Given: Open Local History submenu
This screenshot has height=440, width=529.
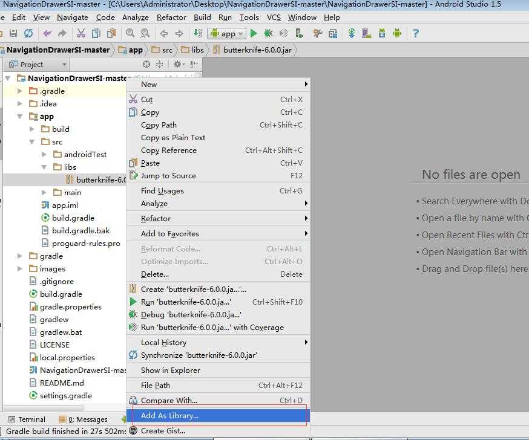Looking at the screenshot, I should pyautogui.click(x=218, y=342).
